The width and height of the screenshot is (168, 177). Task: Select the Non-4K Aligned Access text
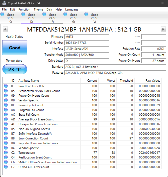34,129
